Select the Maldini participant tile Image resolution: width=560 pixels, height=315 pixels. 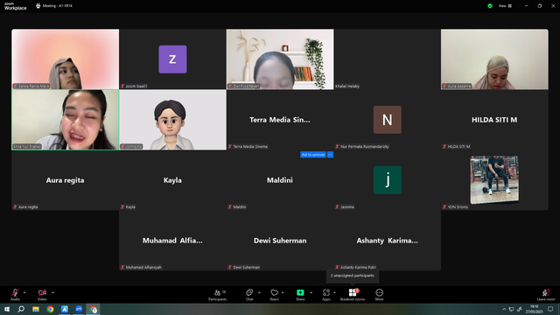[280, 180]
